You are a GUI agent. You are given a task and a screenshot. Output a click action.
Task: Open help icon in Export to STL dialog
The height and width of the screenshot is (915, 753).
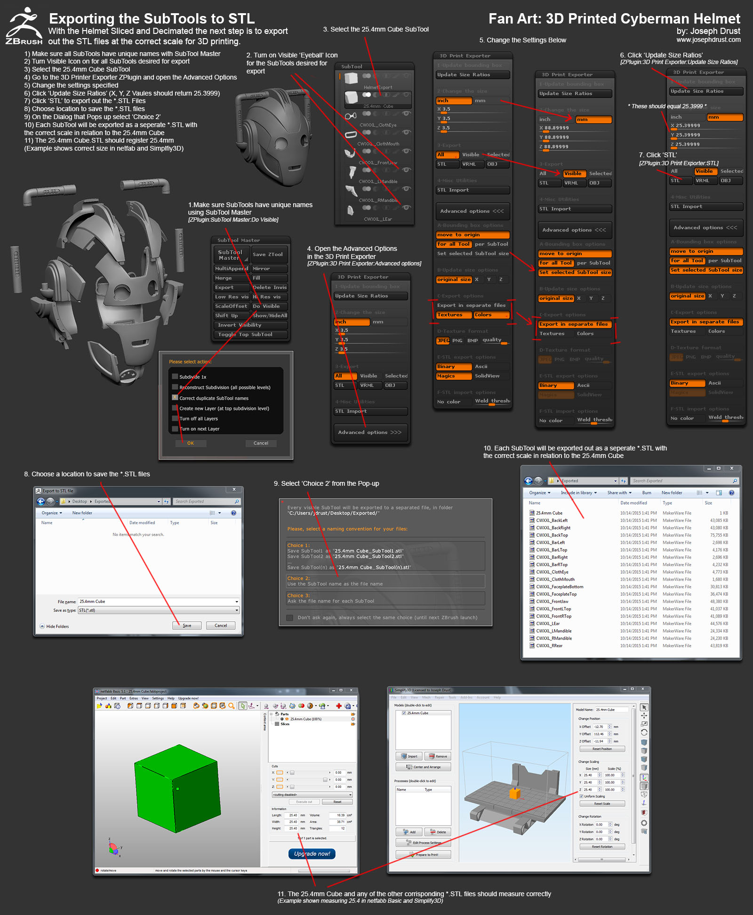233,513
